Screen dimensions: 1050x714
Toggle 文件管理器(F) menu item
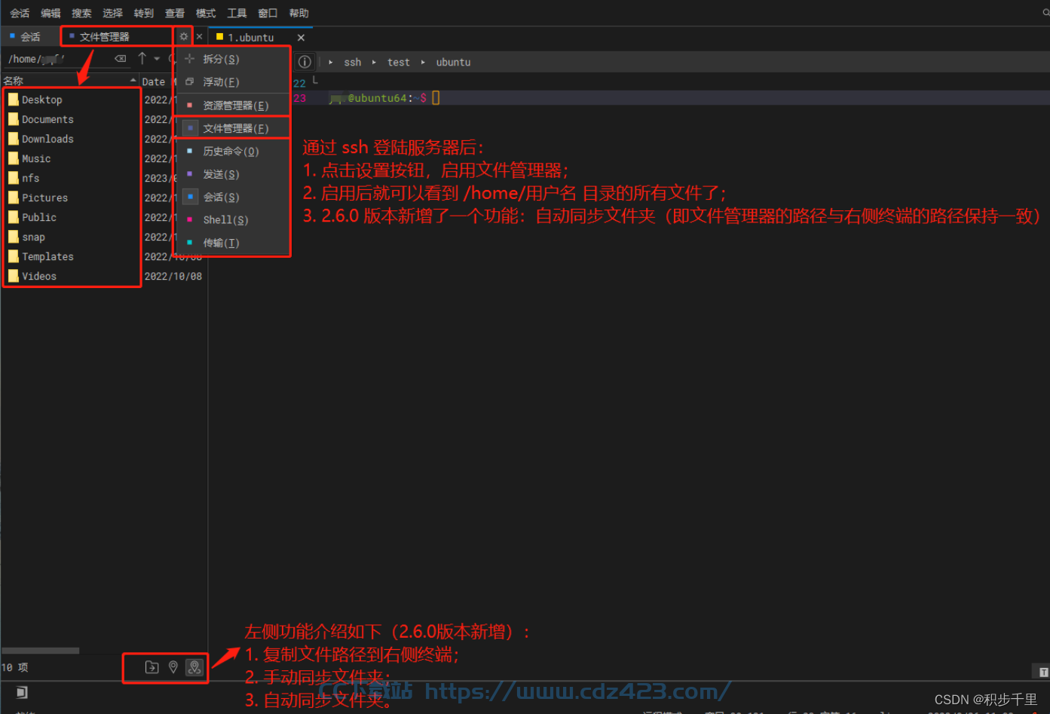tap(233, 128)
